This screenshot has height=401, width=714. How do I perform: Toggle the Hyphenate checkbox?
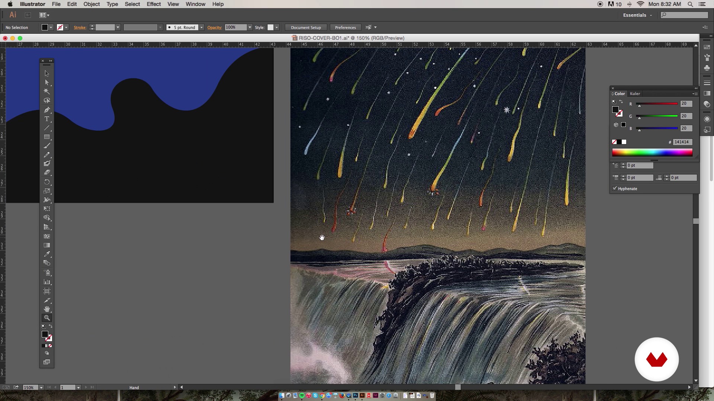[x=615, y=189]
